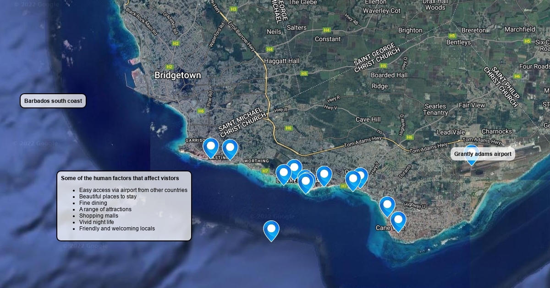The width and height of the screenshot is (550, 288).
Task: Select the pin directly above Worthing's left side
Action: point(230,149)
